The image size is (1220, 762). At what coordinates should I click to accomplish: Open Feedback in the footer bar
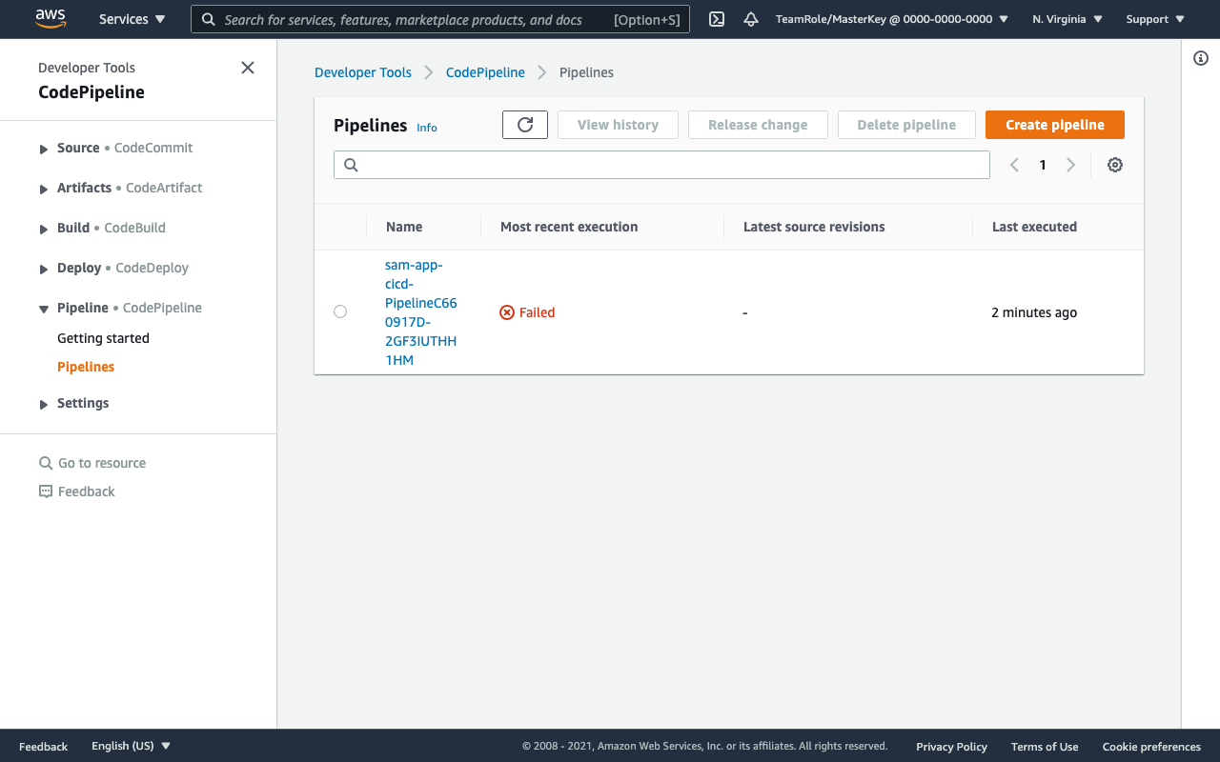(43, 746)
